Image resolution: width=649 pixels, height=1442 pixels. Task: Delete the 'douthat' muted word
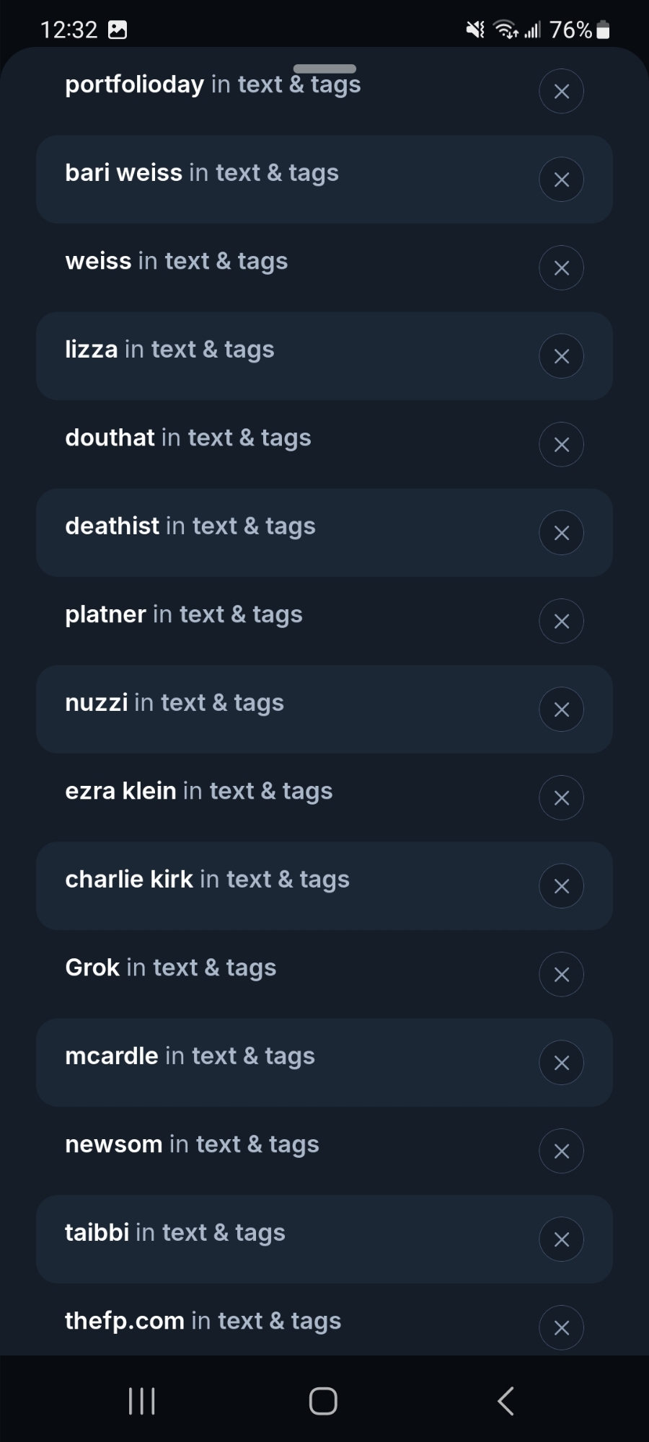[x=561, y=445]
